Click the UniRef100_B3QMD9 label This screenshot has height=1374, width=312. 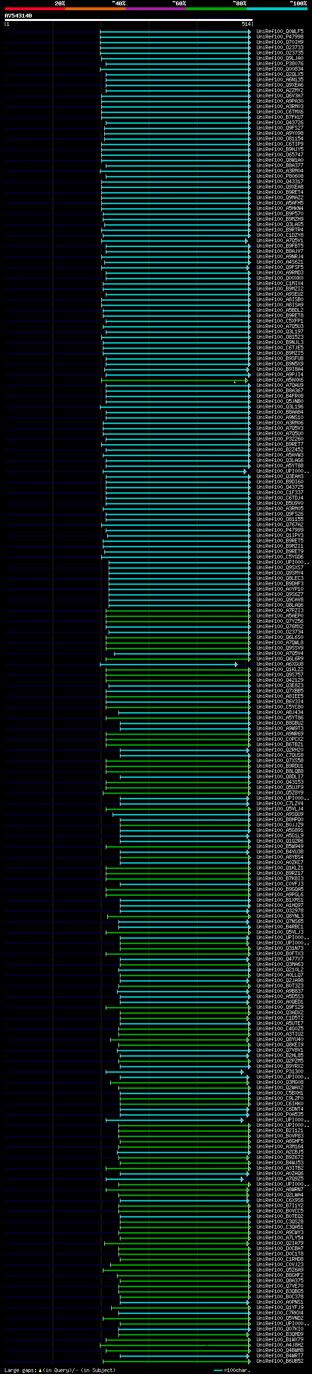coord(280,1335)
